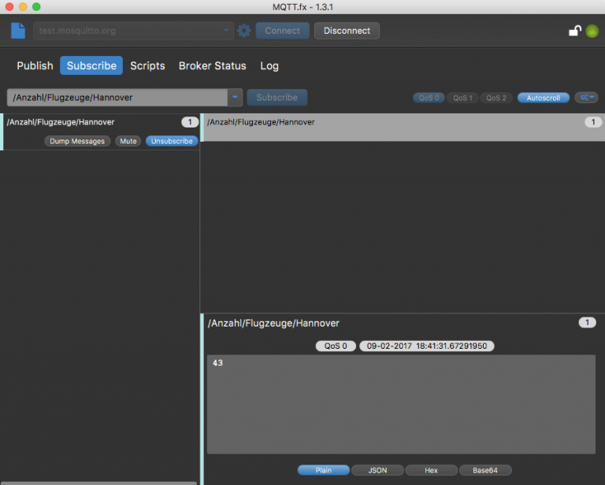Switch to the Publish tab
The image size is (605, 485).
pyautogui.click(x=35, y=65)
